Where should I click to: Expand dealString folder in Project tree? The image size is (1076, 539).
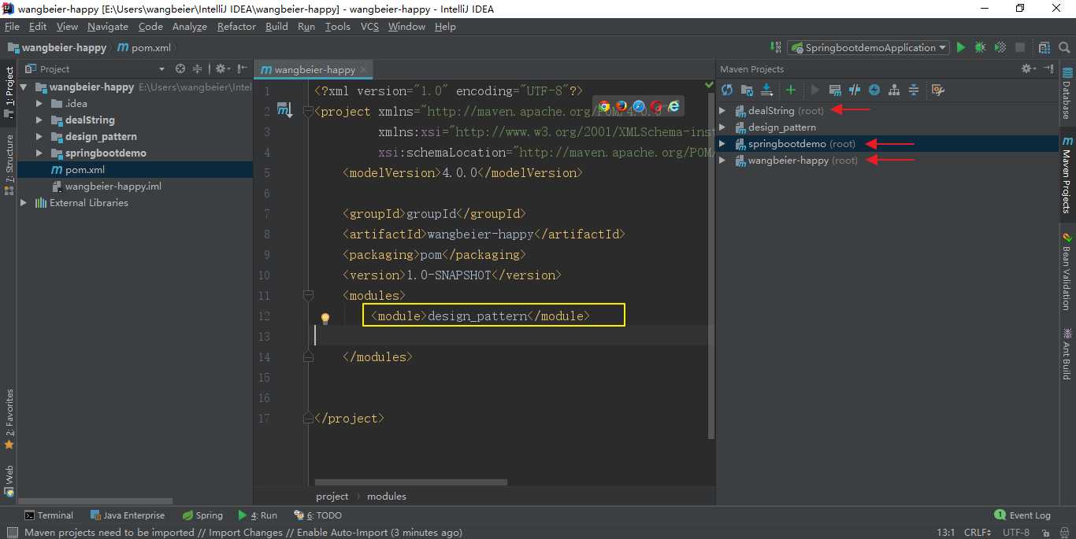pos(39,120)
